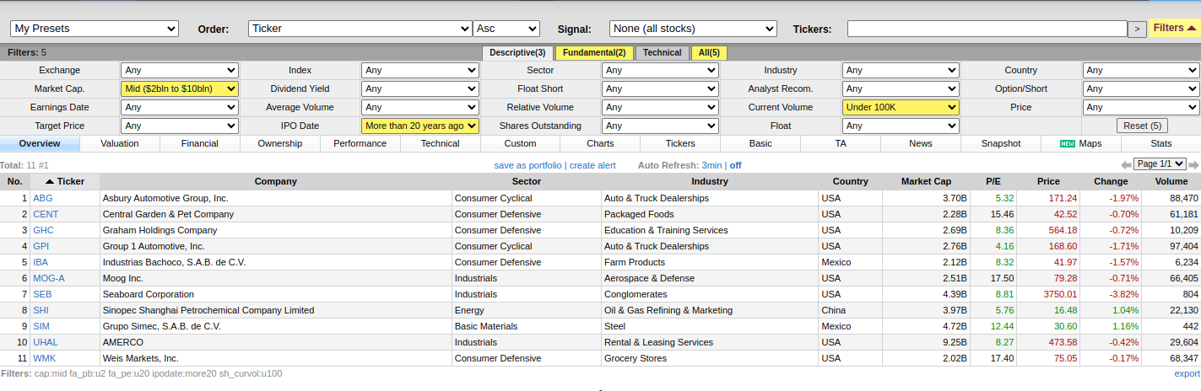Click the Reset (5) button
This screenshot has height=391, width=1201.
[1141, 126]
